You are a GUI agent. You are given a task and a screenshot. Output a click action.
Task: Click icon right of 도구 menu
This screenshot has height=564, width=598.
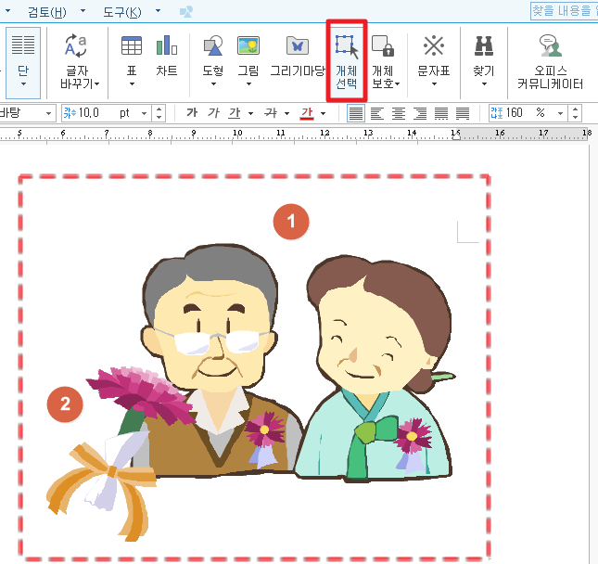[x=186, y=12]
